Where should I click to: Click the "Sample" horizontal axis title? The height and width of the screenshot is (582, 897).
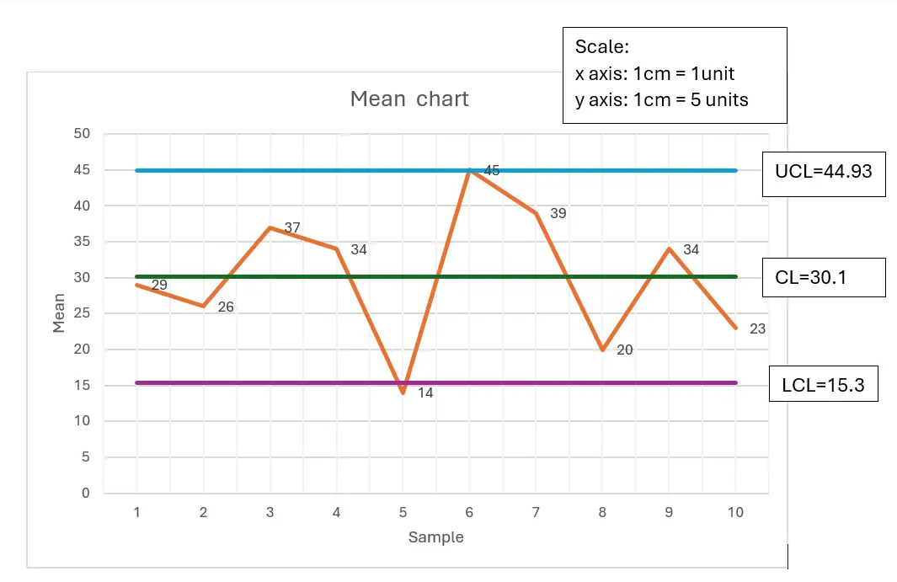pos(435,537)
